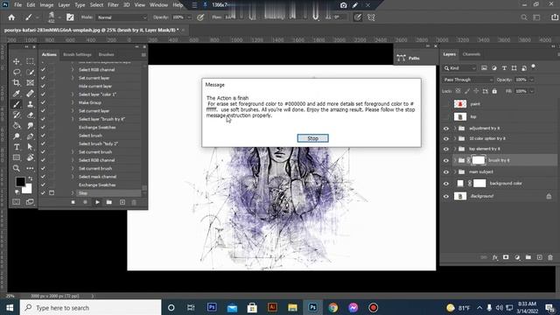The height and width of the screenshot is (315, 560).
Task: Switch to the Channels tab
Action: click(x=472, y=54)
